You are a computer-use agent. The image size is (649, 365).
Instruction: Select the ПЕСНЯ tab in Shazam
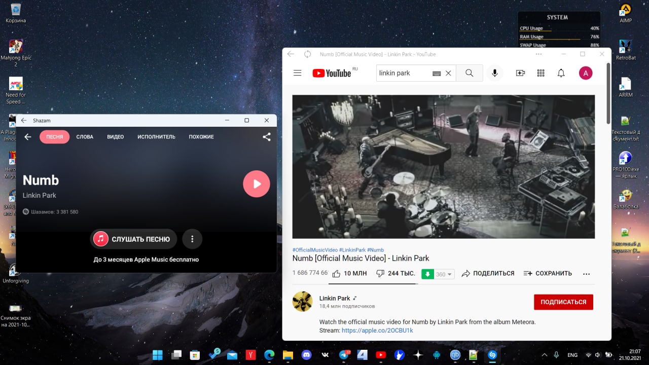click(x=55, y=137)
